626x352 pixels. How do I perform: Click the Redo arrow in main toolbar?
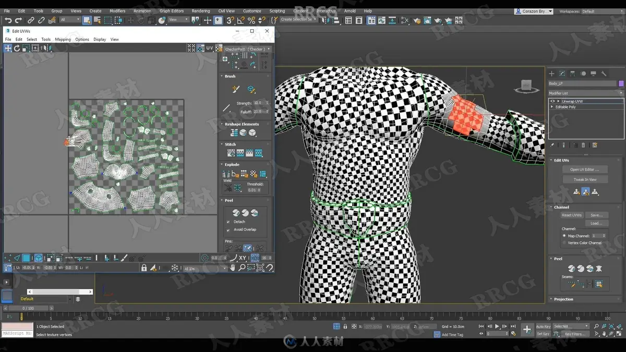click(x=18, y=20)
